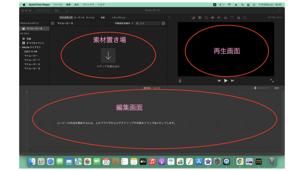
Task: Click the import media down-arrow in toolbar
Action: point(67,11)
